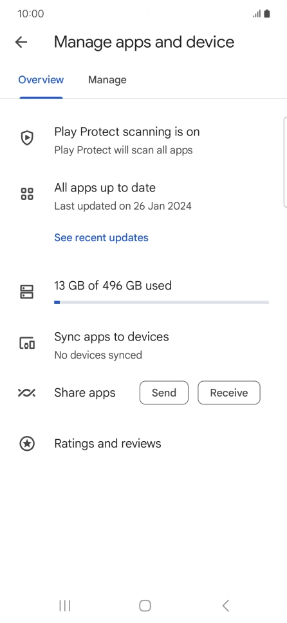Click the storage usage progress bar
287x623 pixels.
coord(162,302)
